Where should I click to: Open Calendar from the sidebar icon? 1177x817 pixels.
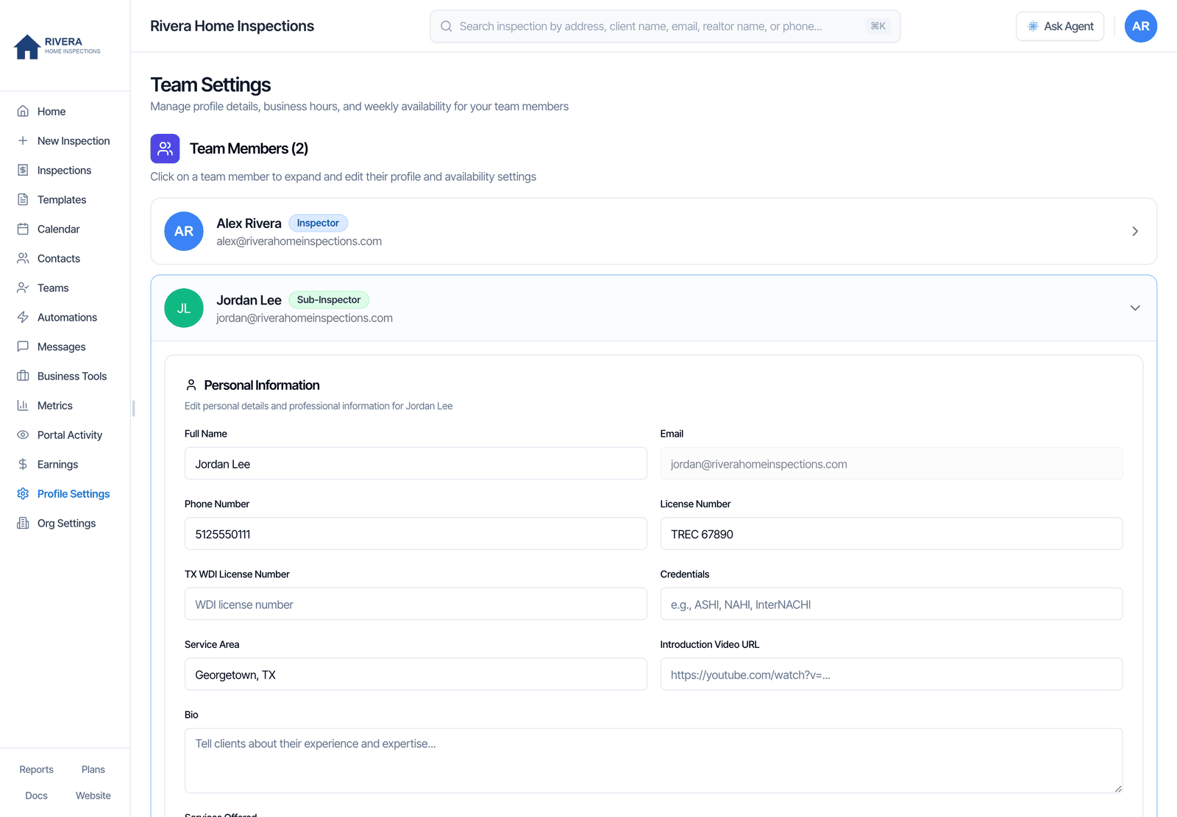point(23,229)
